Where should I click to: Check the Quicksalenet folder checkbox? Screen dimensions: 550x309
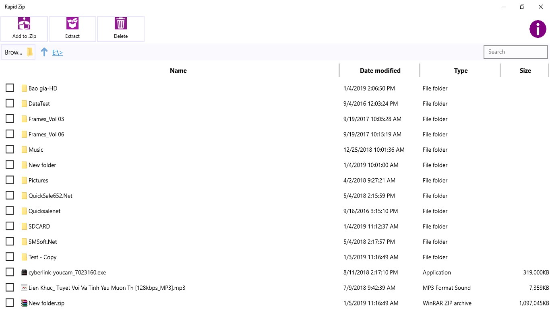coord(10,210)
